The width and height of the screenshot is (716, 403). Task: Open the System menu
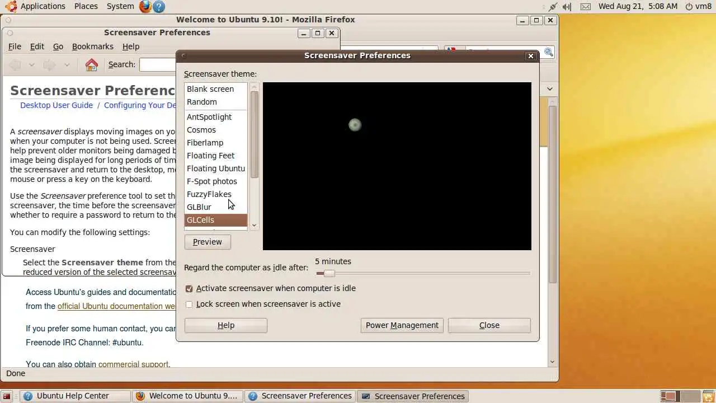120,6
